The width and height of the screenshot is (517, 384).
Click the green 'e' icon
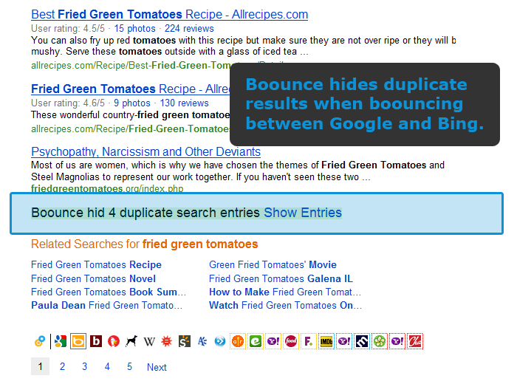(256, 341)
